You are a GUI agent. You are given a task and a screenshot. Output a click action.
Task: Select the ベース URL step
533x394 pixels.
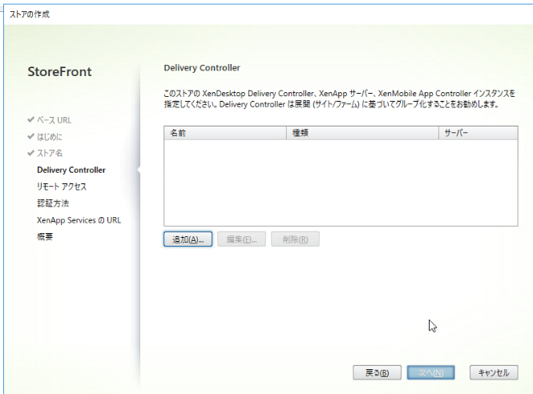[54, 120]
